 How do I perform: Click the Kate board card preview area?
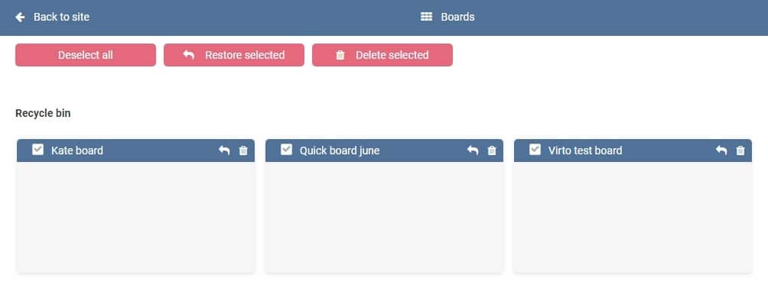(x=135, y=218)
